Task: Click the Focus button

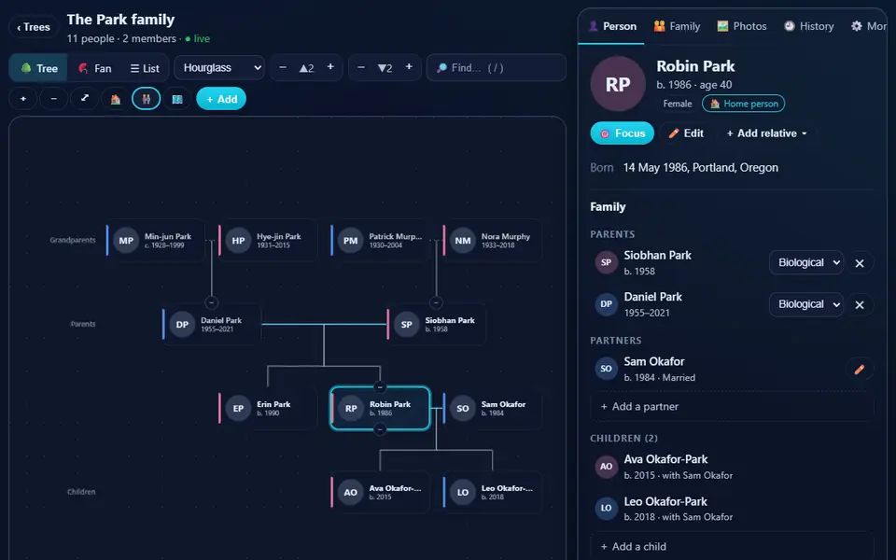Action: 623,133
